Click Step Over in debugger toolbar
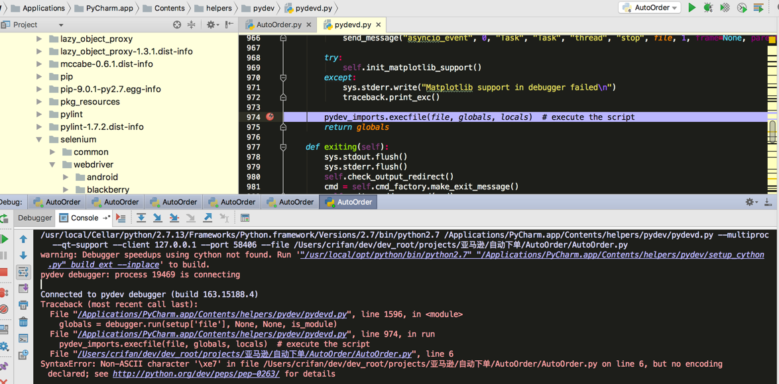The image size is (779, 384). (x=141, y=218)
